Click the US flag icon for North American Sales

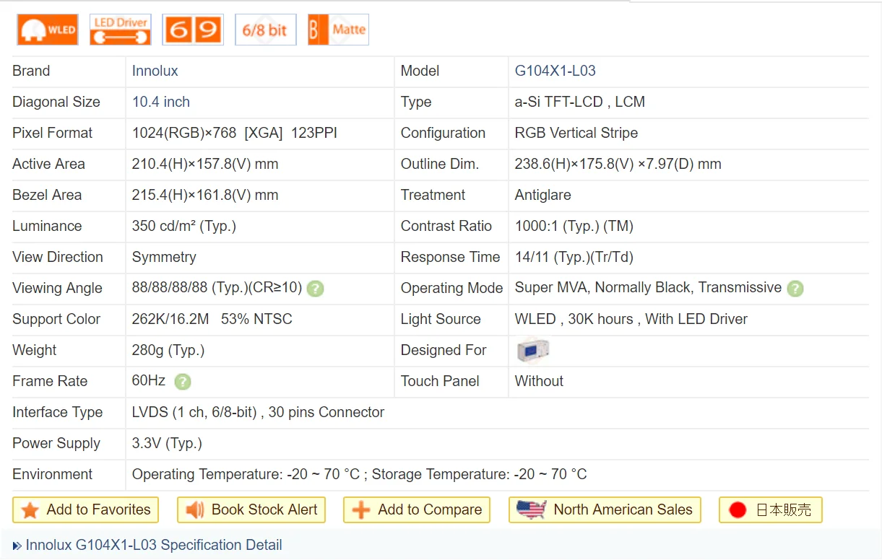point(531,510)
